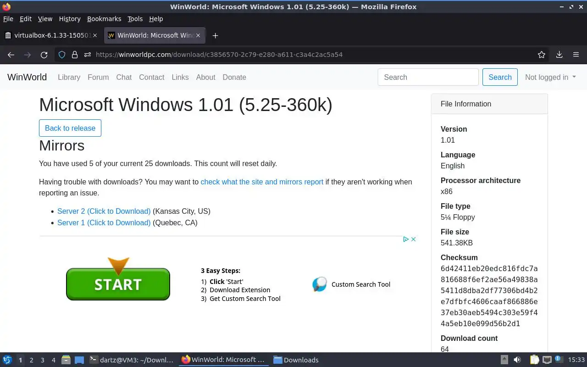
Task: Open the Links nav link
Action: tap(180, 77)
